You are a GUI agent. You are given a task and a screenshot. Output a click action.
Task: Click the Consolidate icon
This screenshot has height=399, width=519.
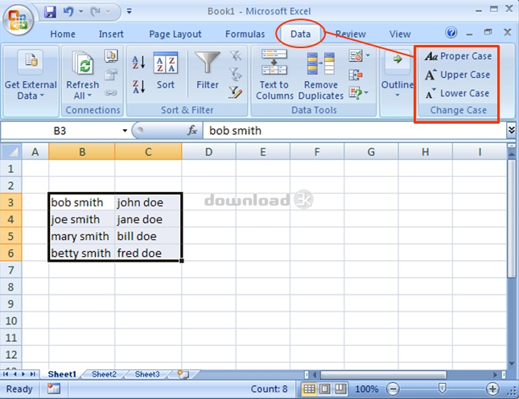click(x=356, y=75)
